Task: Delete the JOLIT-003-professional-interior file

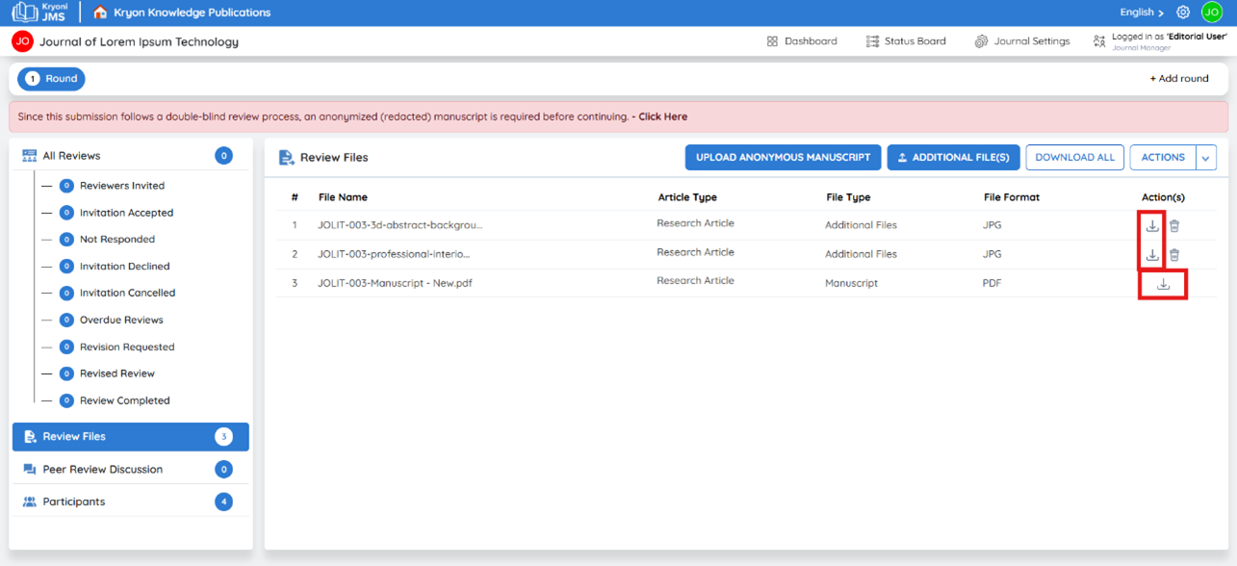Action: tap(1174, 255)
